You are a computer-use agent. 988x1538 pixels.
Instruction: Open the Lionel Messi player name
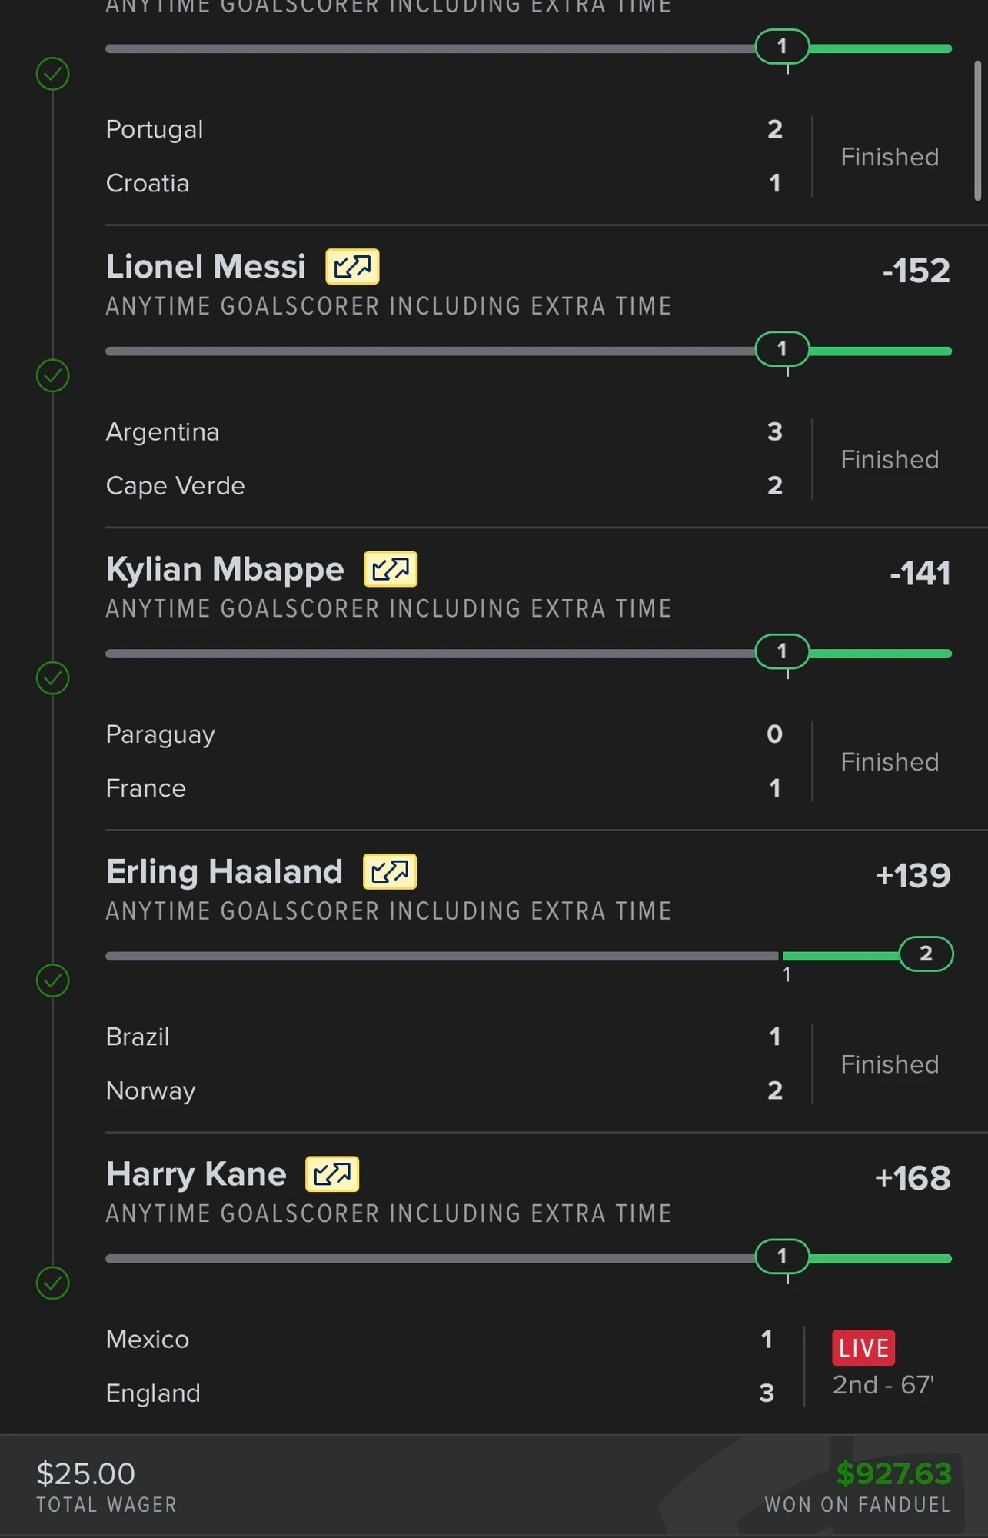(205, 267)
